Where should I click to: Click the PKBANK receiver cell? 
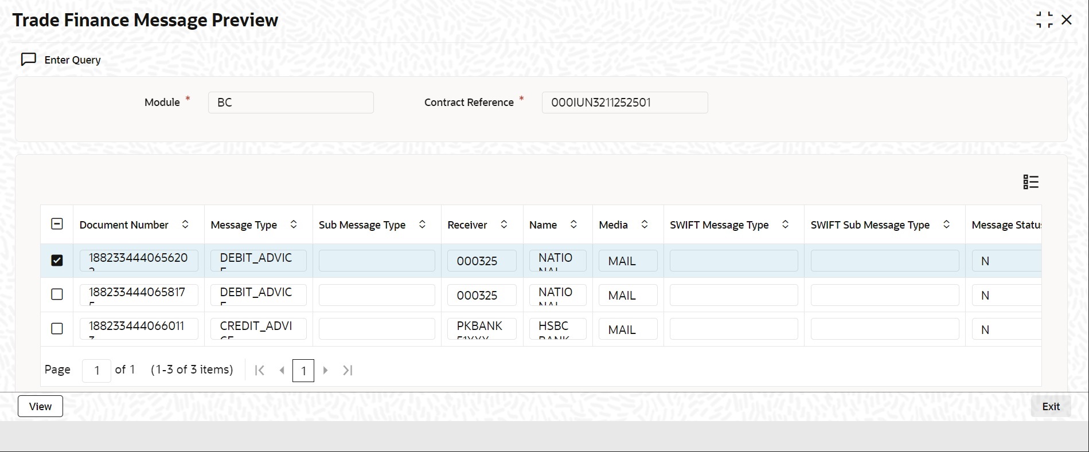(x=482, y=329)
